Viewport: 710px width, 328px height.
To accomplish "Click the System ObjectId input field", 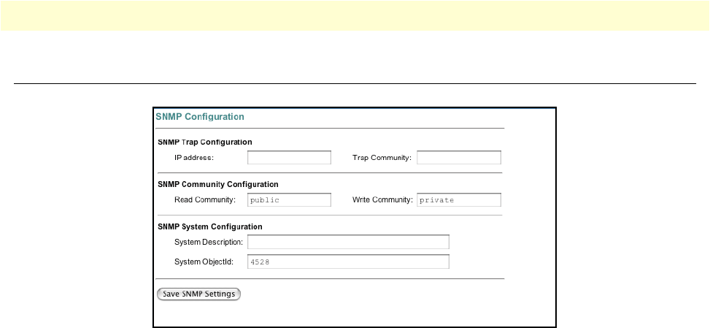I will (x=348, y=262).
